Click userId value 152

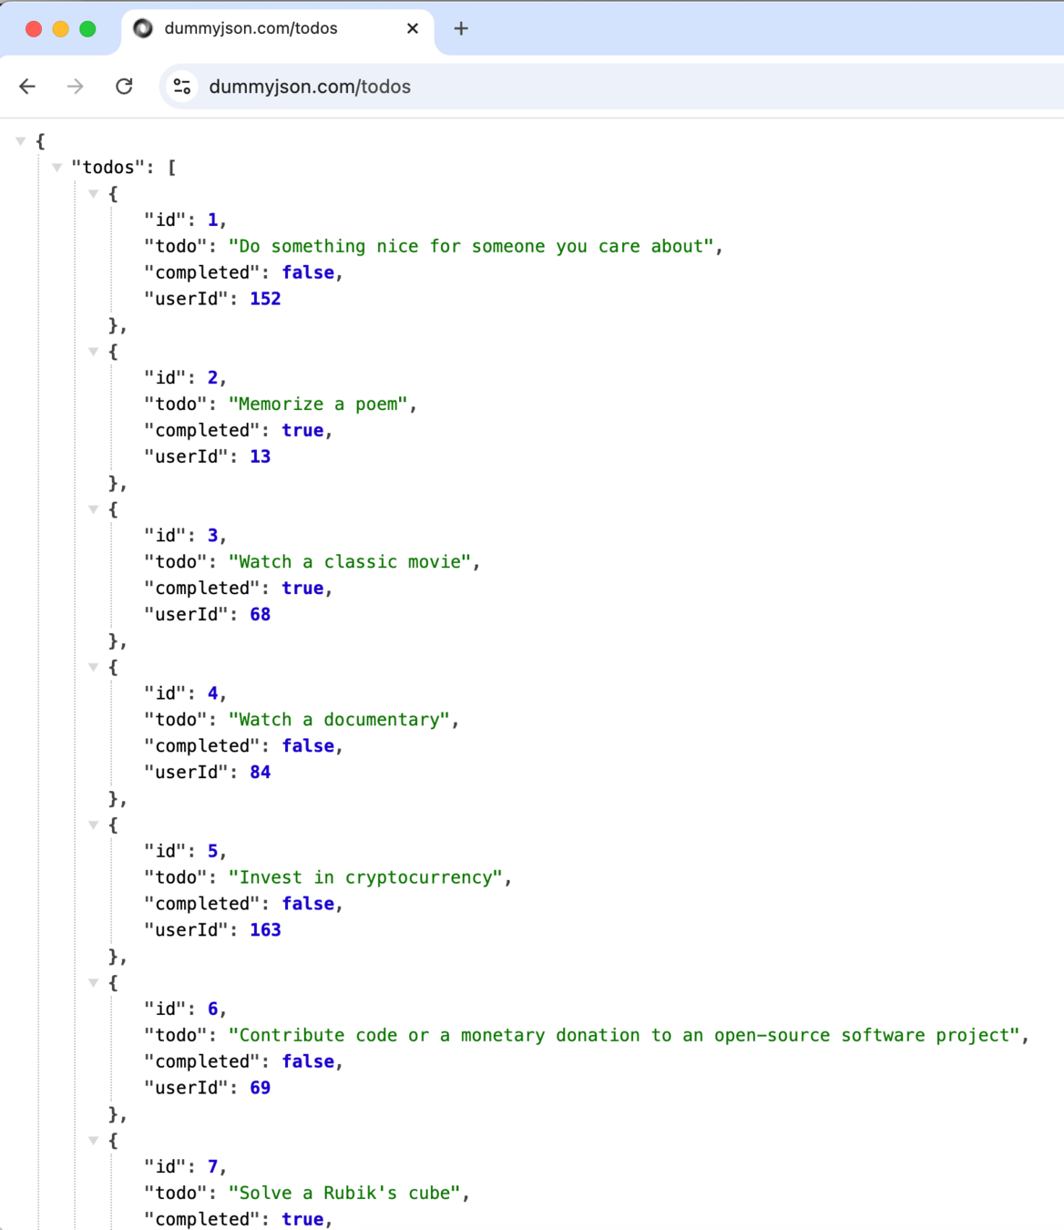click(265, 299)
